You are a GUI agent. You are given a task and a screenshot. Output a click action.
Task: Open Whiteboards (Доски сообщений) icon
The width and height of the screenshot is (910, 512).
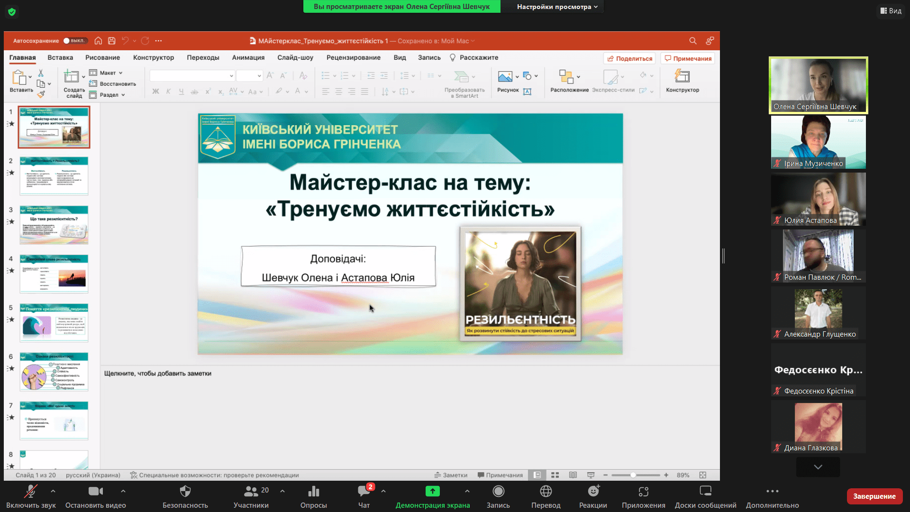click(x=705, y=492)
